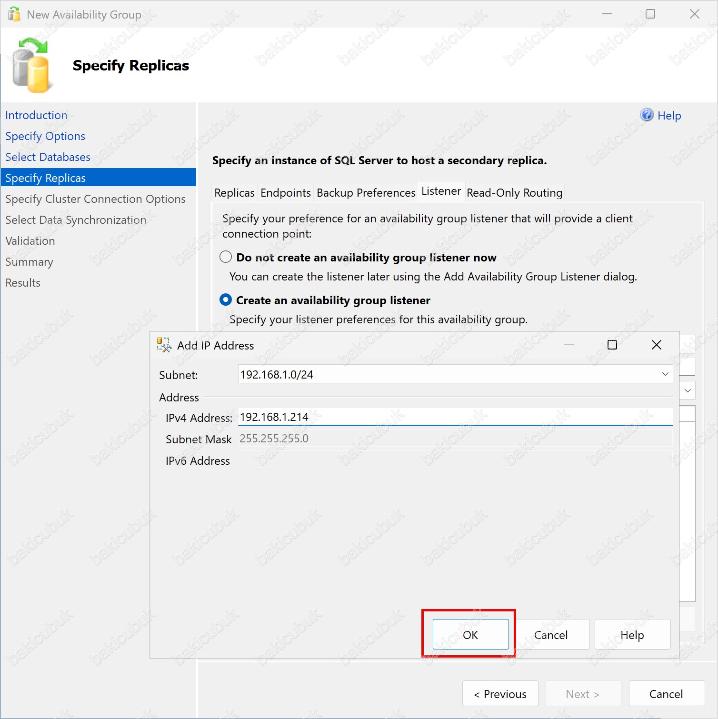Image resolution: width=718 pixels, height=719 pixels.
Task: Select 'Create an availability group listener' radio
Action: coord(226,300)
